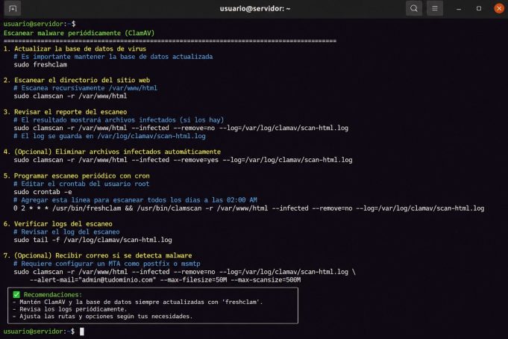Click heading '7. (Opcional) Recibir correo si se detecta malware'
Image resolution: width=508 pixels, height=339 pixels.
click(x=98, y=255)
